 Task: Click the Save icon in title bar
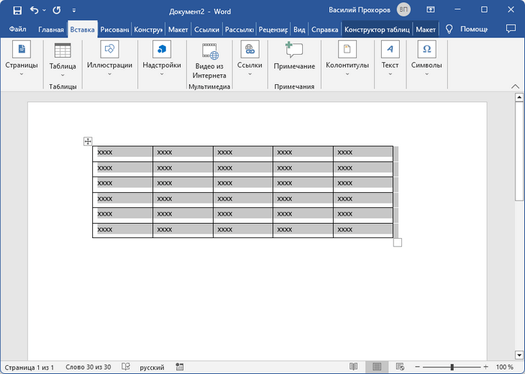pos(17,10)
